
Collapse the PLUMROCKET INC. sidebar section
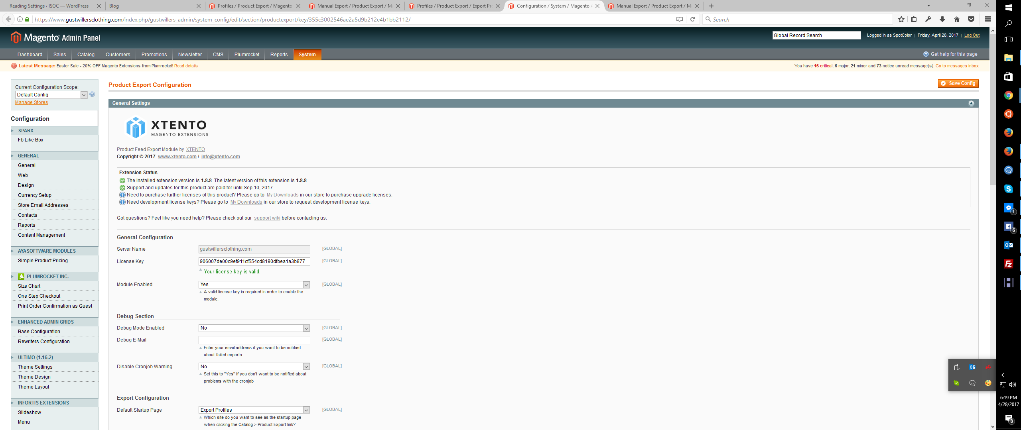[54, 277]
